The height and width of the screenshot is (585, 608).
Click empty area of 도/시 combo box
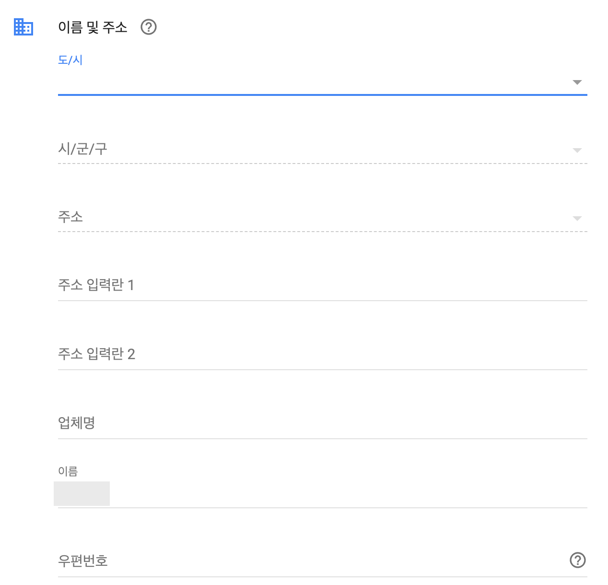[312, 82]
